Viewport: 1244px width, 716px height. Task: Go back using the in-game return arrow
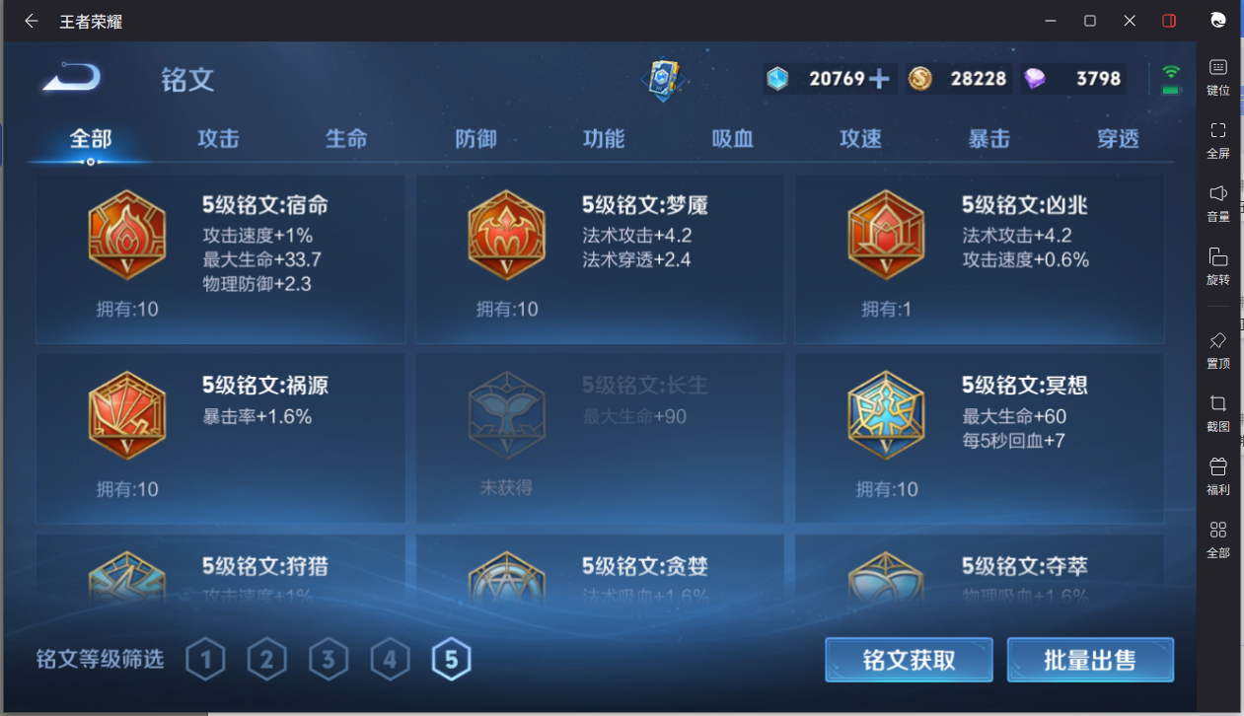tap(72, 77)
